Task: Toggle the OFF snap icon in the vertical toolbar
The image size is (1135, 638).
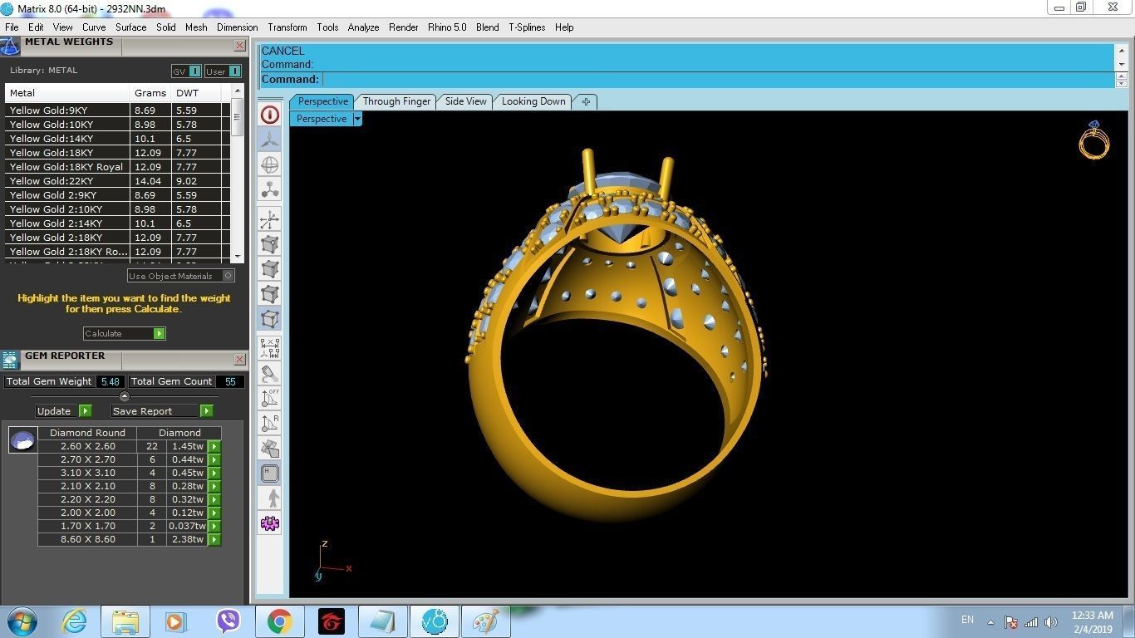Action: tap(270, 398)
